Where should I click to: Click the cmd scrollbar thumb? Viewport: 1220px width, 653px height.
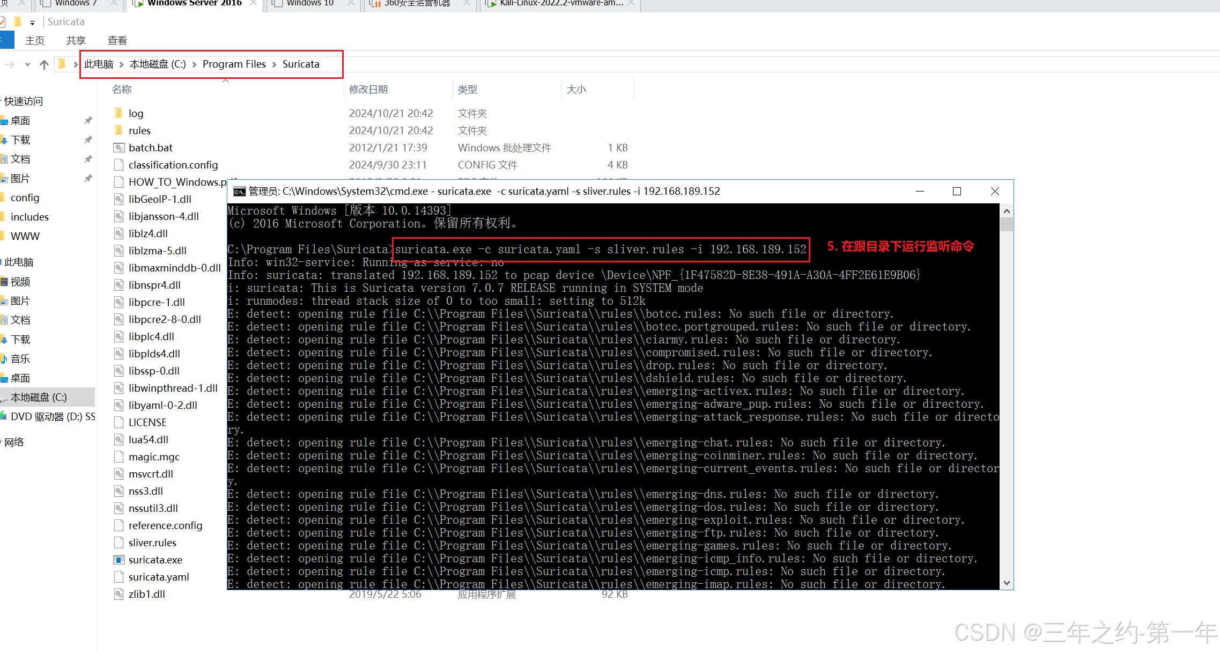click(x=1007, y=224)
